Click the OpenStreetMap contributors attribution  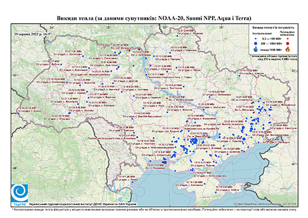coord(265,204)
